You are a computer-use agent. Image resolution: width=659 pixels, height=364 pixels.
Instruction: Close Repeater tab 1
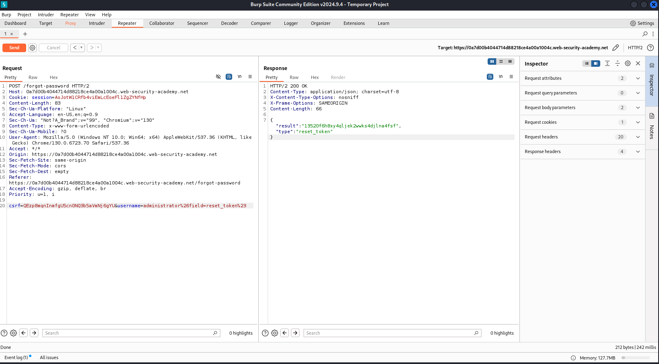pos(12,34)
